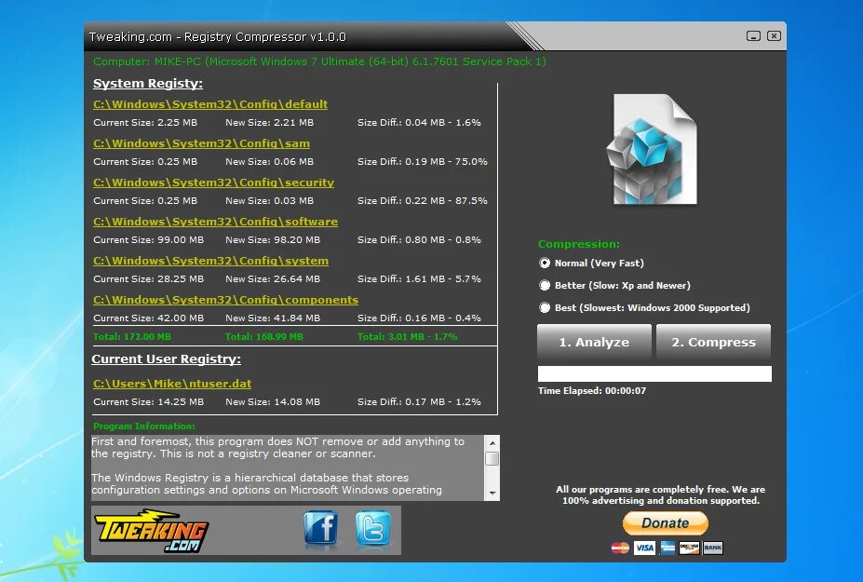Click 'Total: 172.00 MB' value
Screen dimensions: 863x582
[132, 336]
